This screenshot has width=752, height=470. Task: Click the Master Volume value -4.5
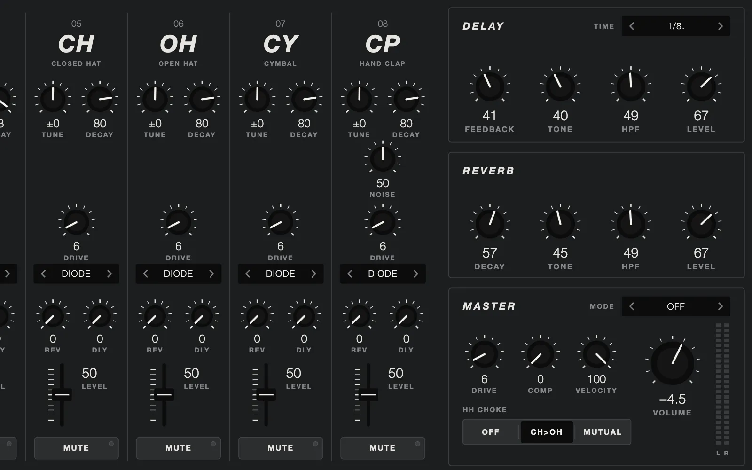(x=672, y=399)
